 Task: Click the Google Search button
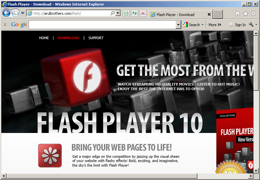click(192, 25)
